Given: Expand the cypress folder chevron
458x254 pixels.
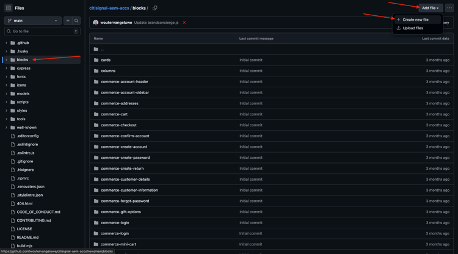Looking at the screenshot, I should [7, 68].
